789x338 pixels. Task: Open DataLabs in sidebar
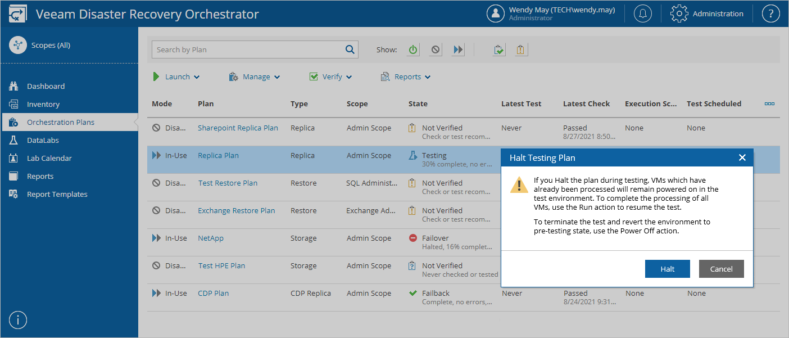[43, 140]
